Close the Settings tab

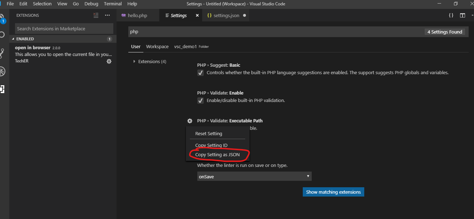pos(197,15)
